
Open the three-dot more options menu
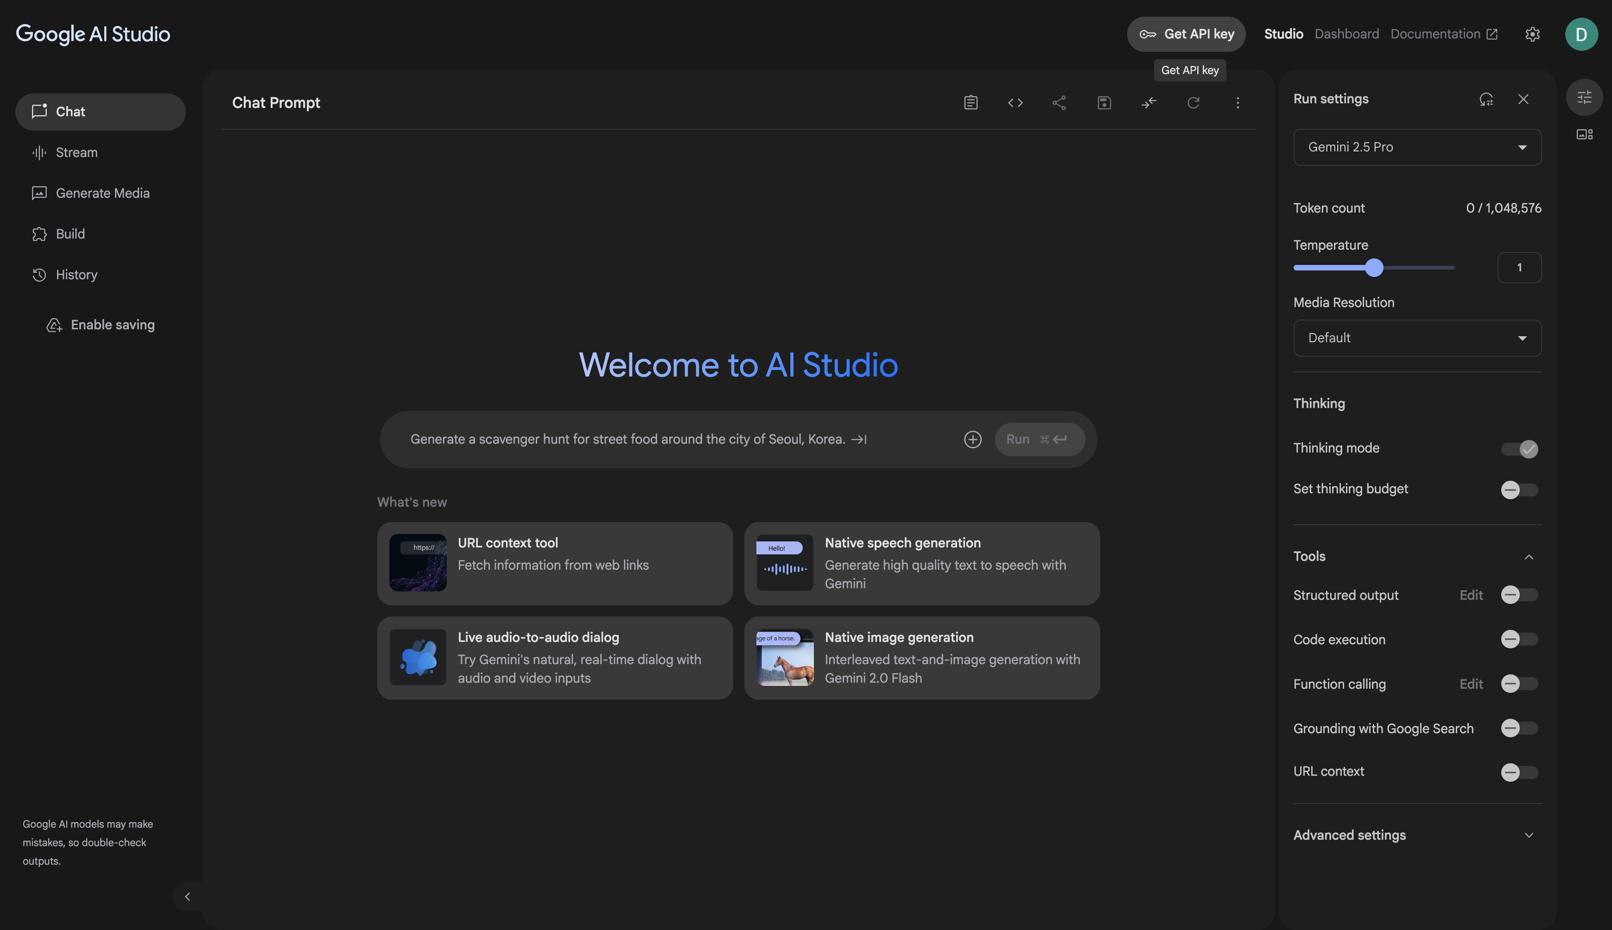pos(1238,102)
